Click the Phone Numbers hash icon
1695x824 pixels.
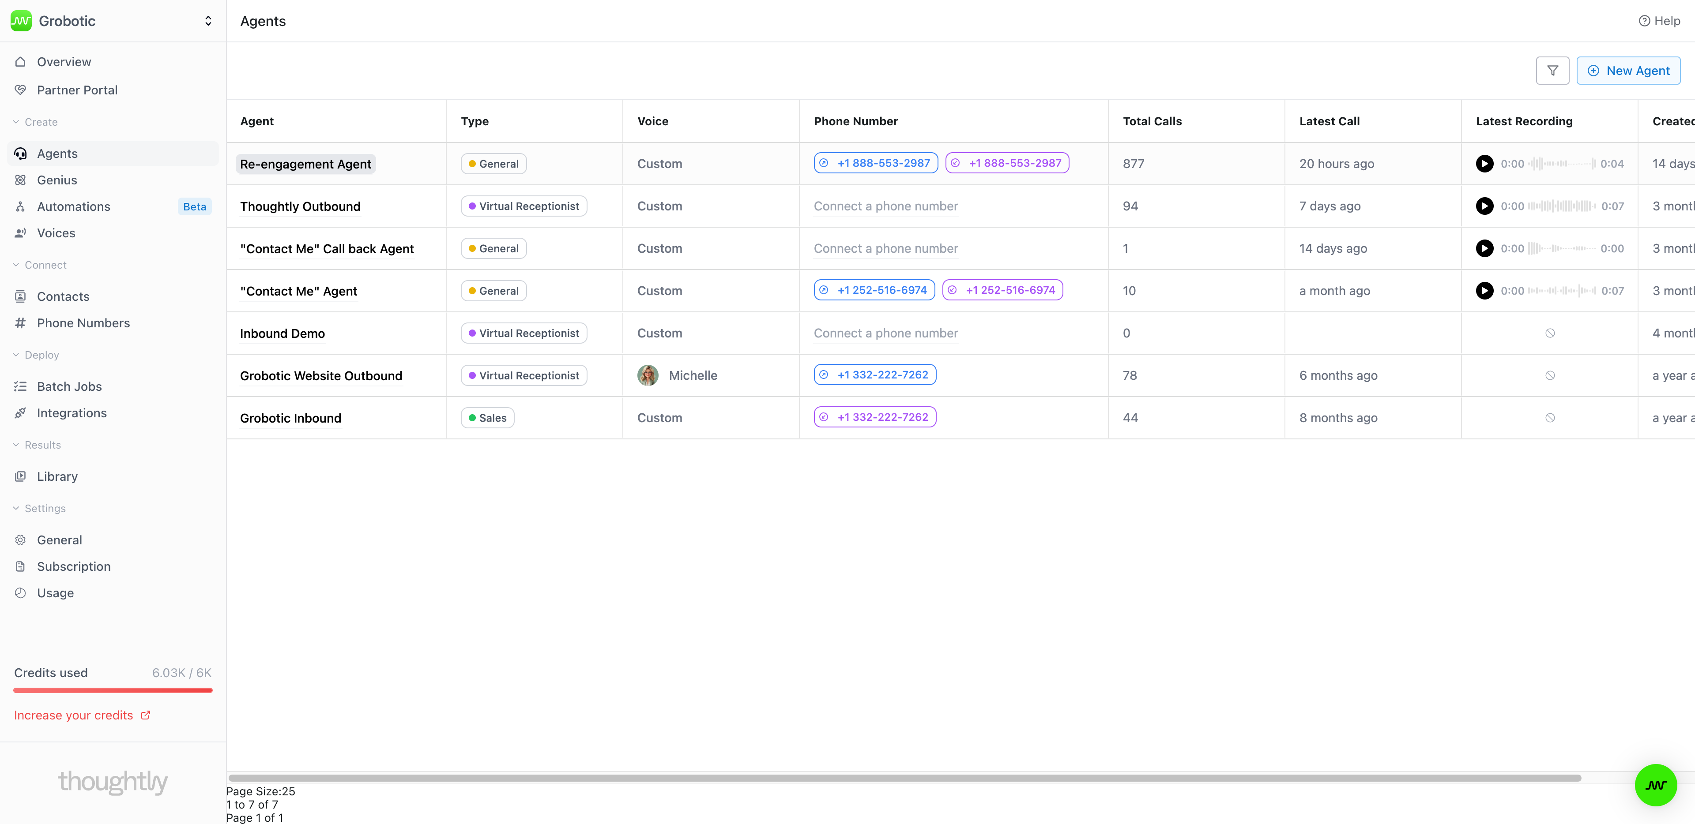coord(20,323)
